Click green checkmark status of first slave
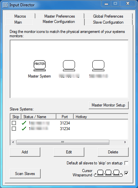Image resolution: width=138 pixels, height=188 pixels. click(x=24, y=123)
